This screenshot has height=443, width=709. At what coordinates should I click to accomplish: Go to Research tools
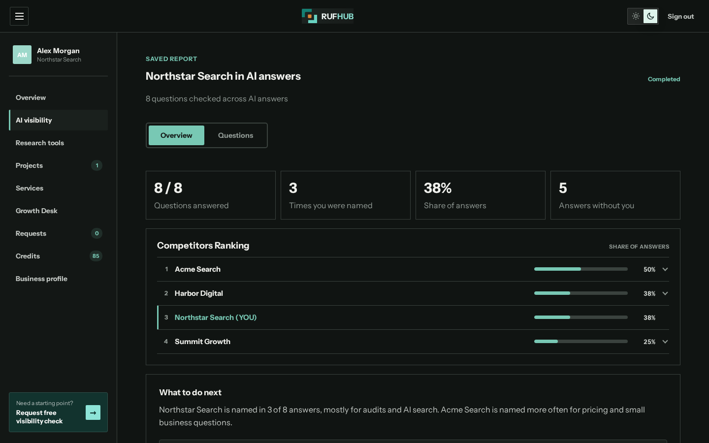[x=58, y=143]
